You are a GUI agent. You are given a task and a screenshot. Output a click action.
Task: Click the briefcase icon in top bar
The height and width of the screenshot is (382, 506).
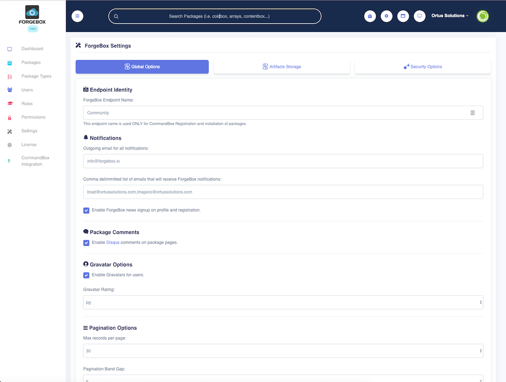coord(370,16)
